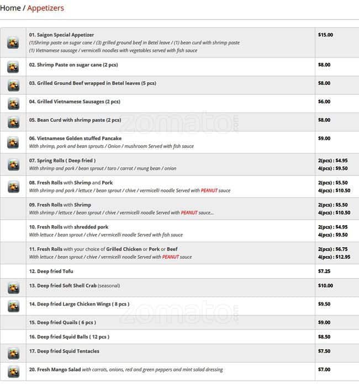Image resolution: width=359 pixels, height=384 pixels.
Task: Click the photo icon beside Spring Rolls (Deep fried)
Action: pos(13,164)
